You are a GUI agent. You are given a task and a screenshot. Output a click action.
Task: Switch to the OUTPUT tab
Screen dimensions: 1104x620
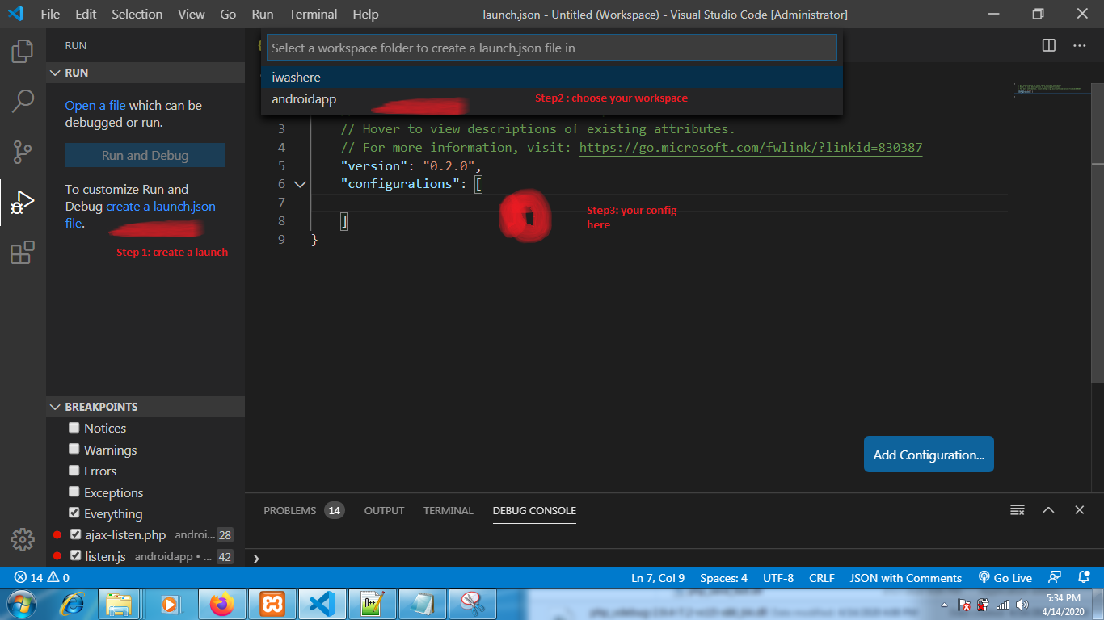pos(384,510)
